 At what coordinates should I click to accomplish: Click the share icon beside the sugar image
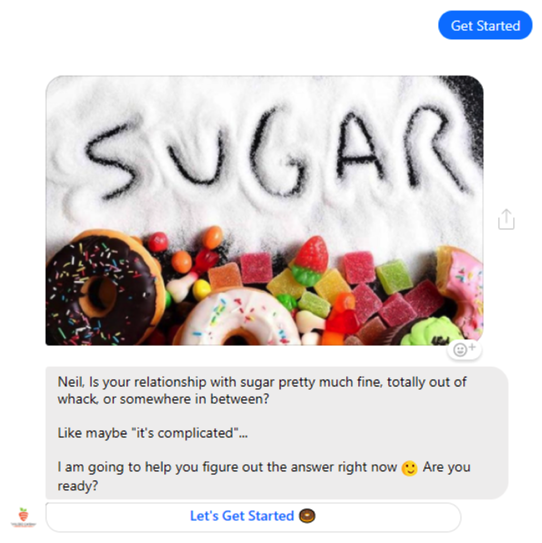click(506, 219)
